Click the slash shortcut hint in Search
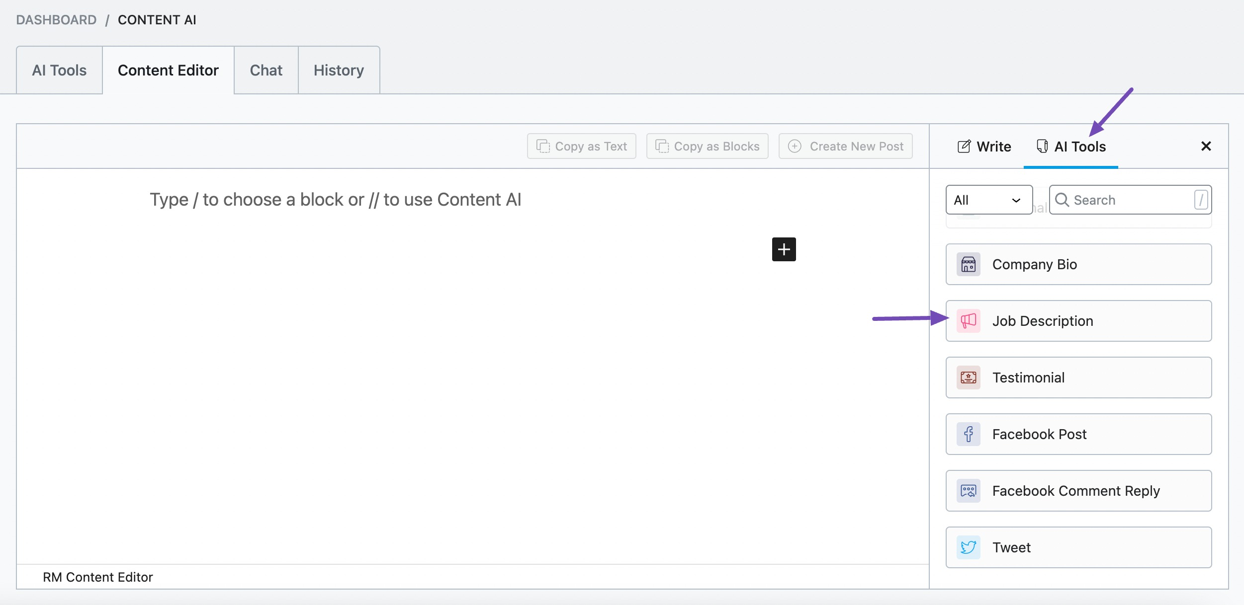Viewport: 1244px width, 605px height. tap(1201, 200)
